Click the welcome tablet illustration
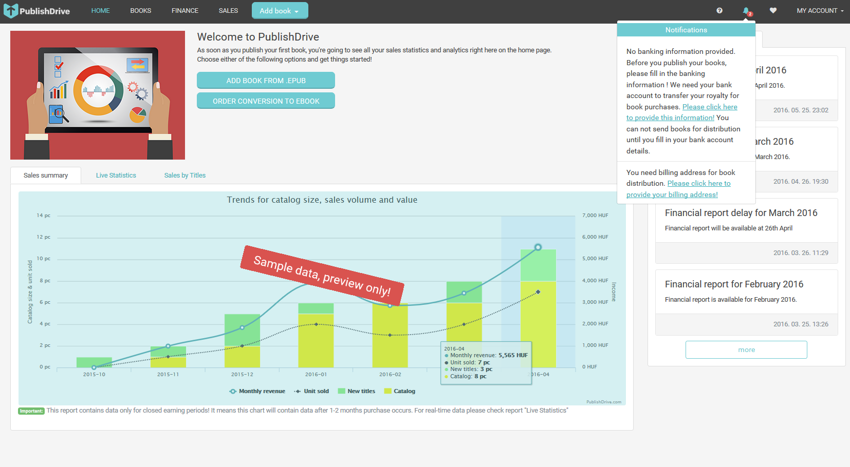Image resolution: width=850 pixels, height=467 pixels. [x=98, y=95]
